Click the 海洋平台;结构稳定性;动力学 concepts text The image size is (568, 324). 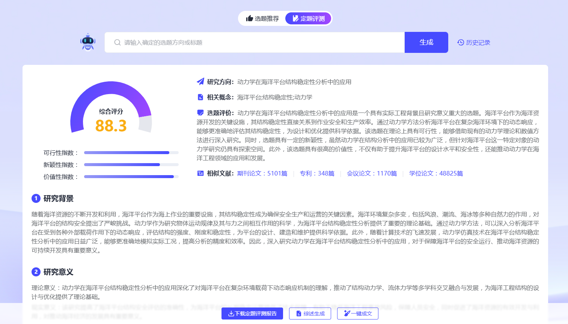tap(275, 97)
